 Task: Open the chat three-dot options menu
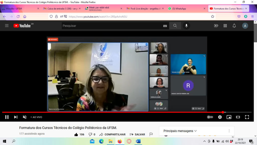point(229,131)
